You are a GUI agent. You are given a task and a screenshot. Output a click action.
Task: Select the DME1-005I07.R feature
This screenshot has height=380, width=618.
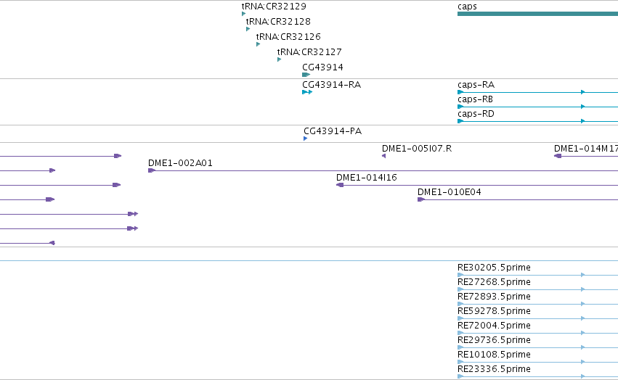click(384, 157)
